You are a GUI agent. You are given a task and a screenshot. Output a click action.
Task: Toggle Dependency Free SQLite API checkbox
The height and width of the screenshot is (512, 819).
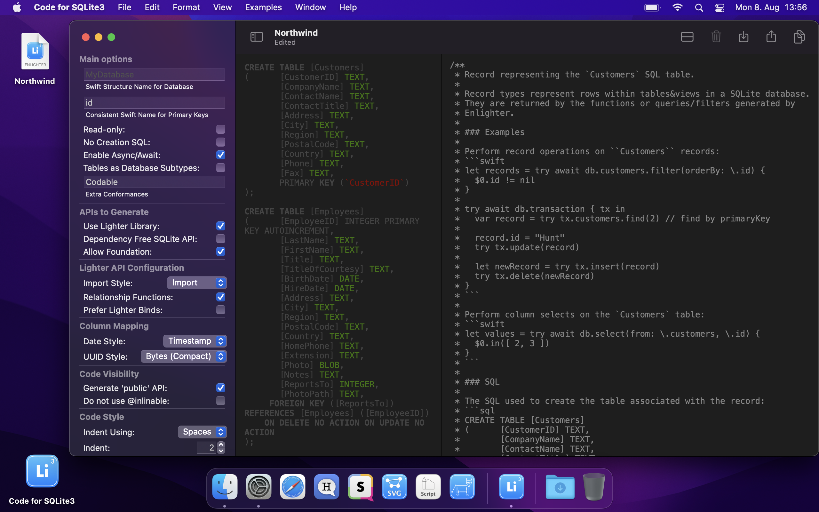pyautogui.click(x=221, y=239)
